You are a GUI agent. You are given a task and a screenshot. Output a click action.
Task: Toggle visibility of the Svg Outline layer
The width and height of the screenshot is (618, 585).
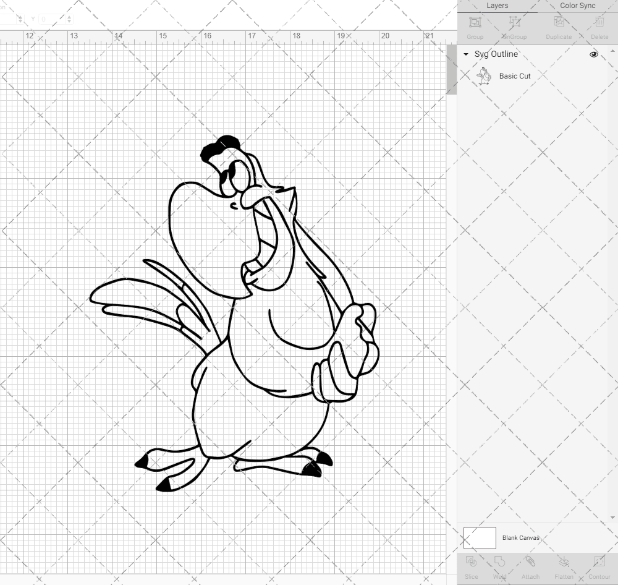click(593, 54)
